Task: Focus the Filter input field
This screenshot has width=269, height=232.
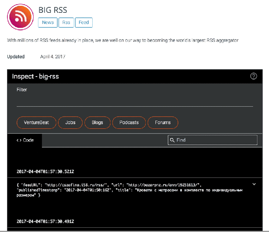Action: pyautogui.click(x=134, y=101)
